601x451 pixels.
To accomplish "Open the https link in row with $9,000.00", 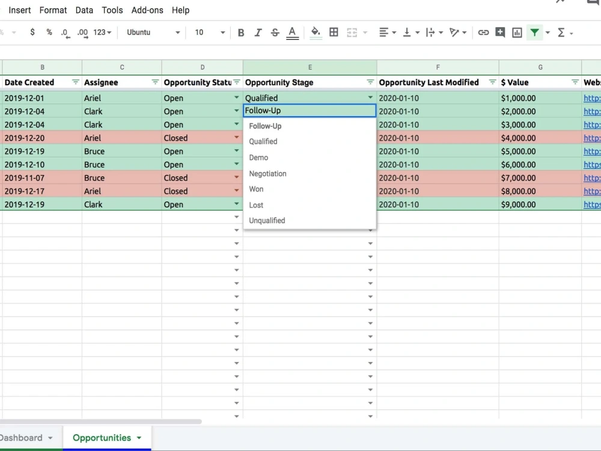I will (592, 204).
